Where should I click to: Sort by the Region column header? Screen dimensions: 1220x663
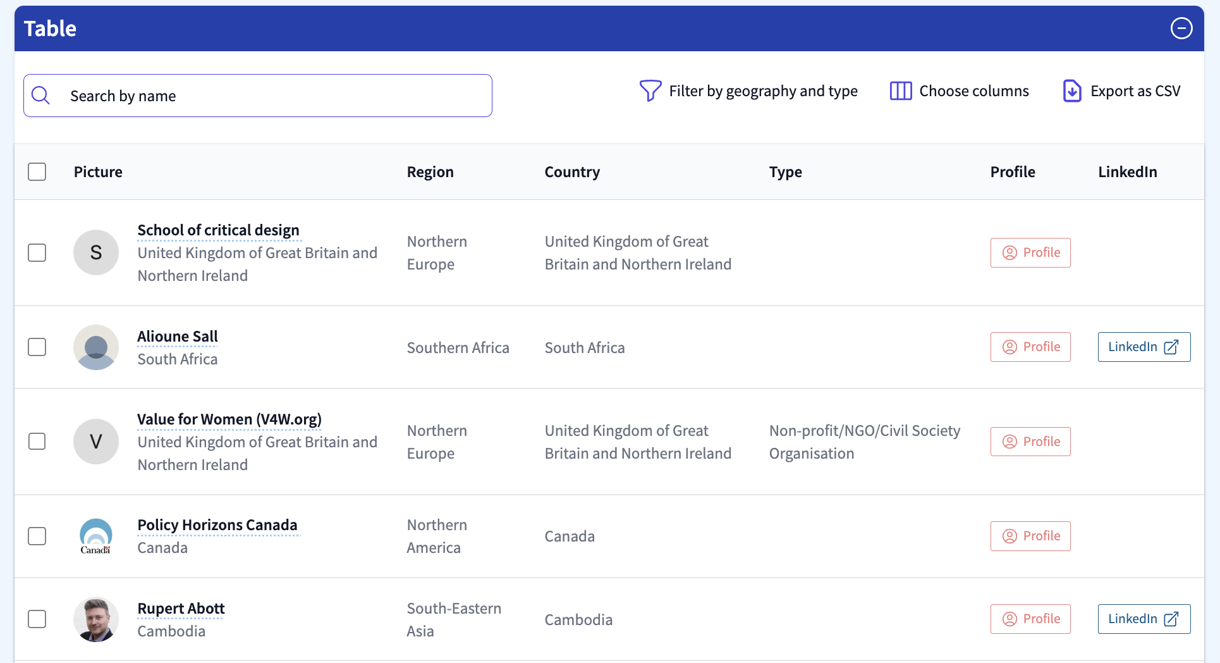pyautogui.click(x=430, y=172)
